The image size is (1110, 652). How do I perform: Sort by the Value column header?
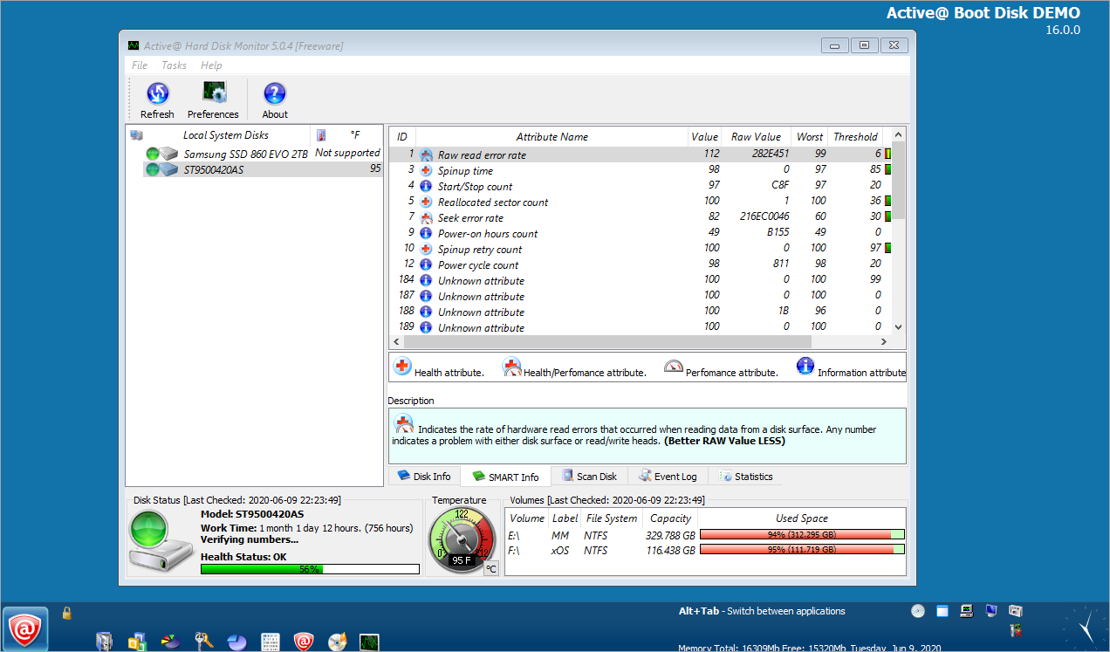click(x=704, y=136)
